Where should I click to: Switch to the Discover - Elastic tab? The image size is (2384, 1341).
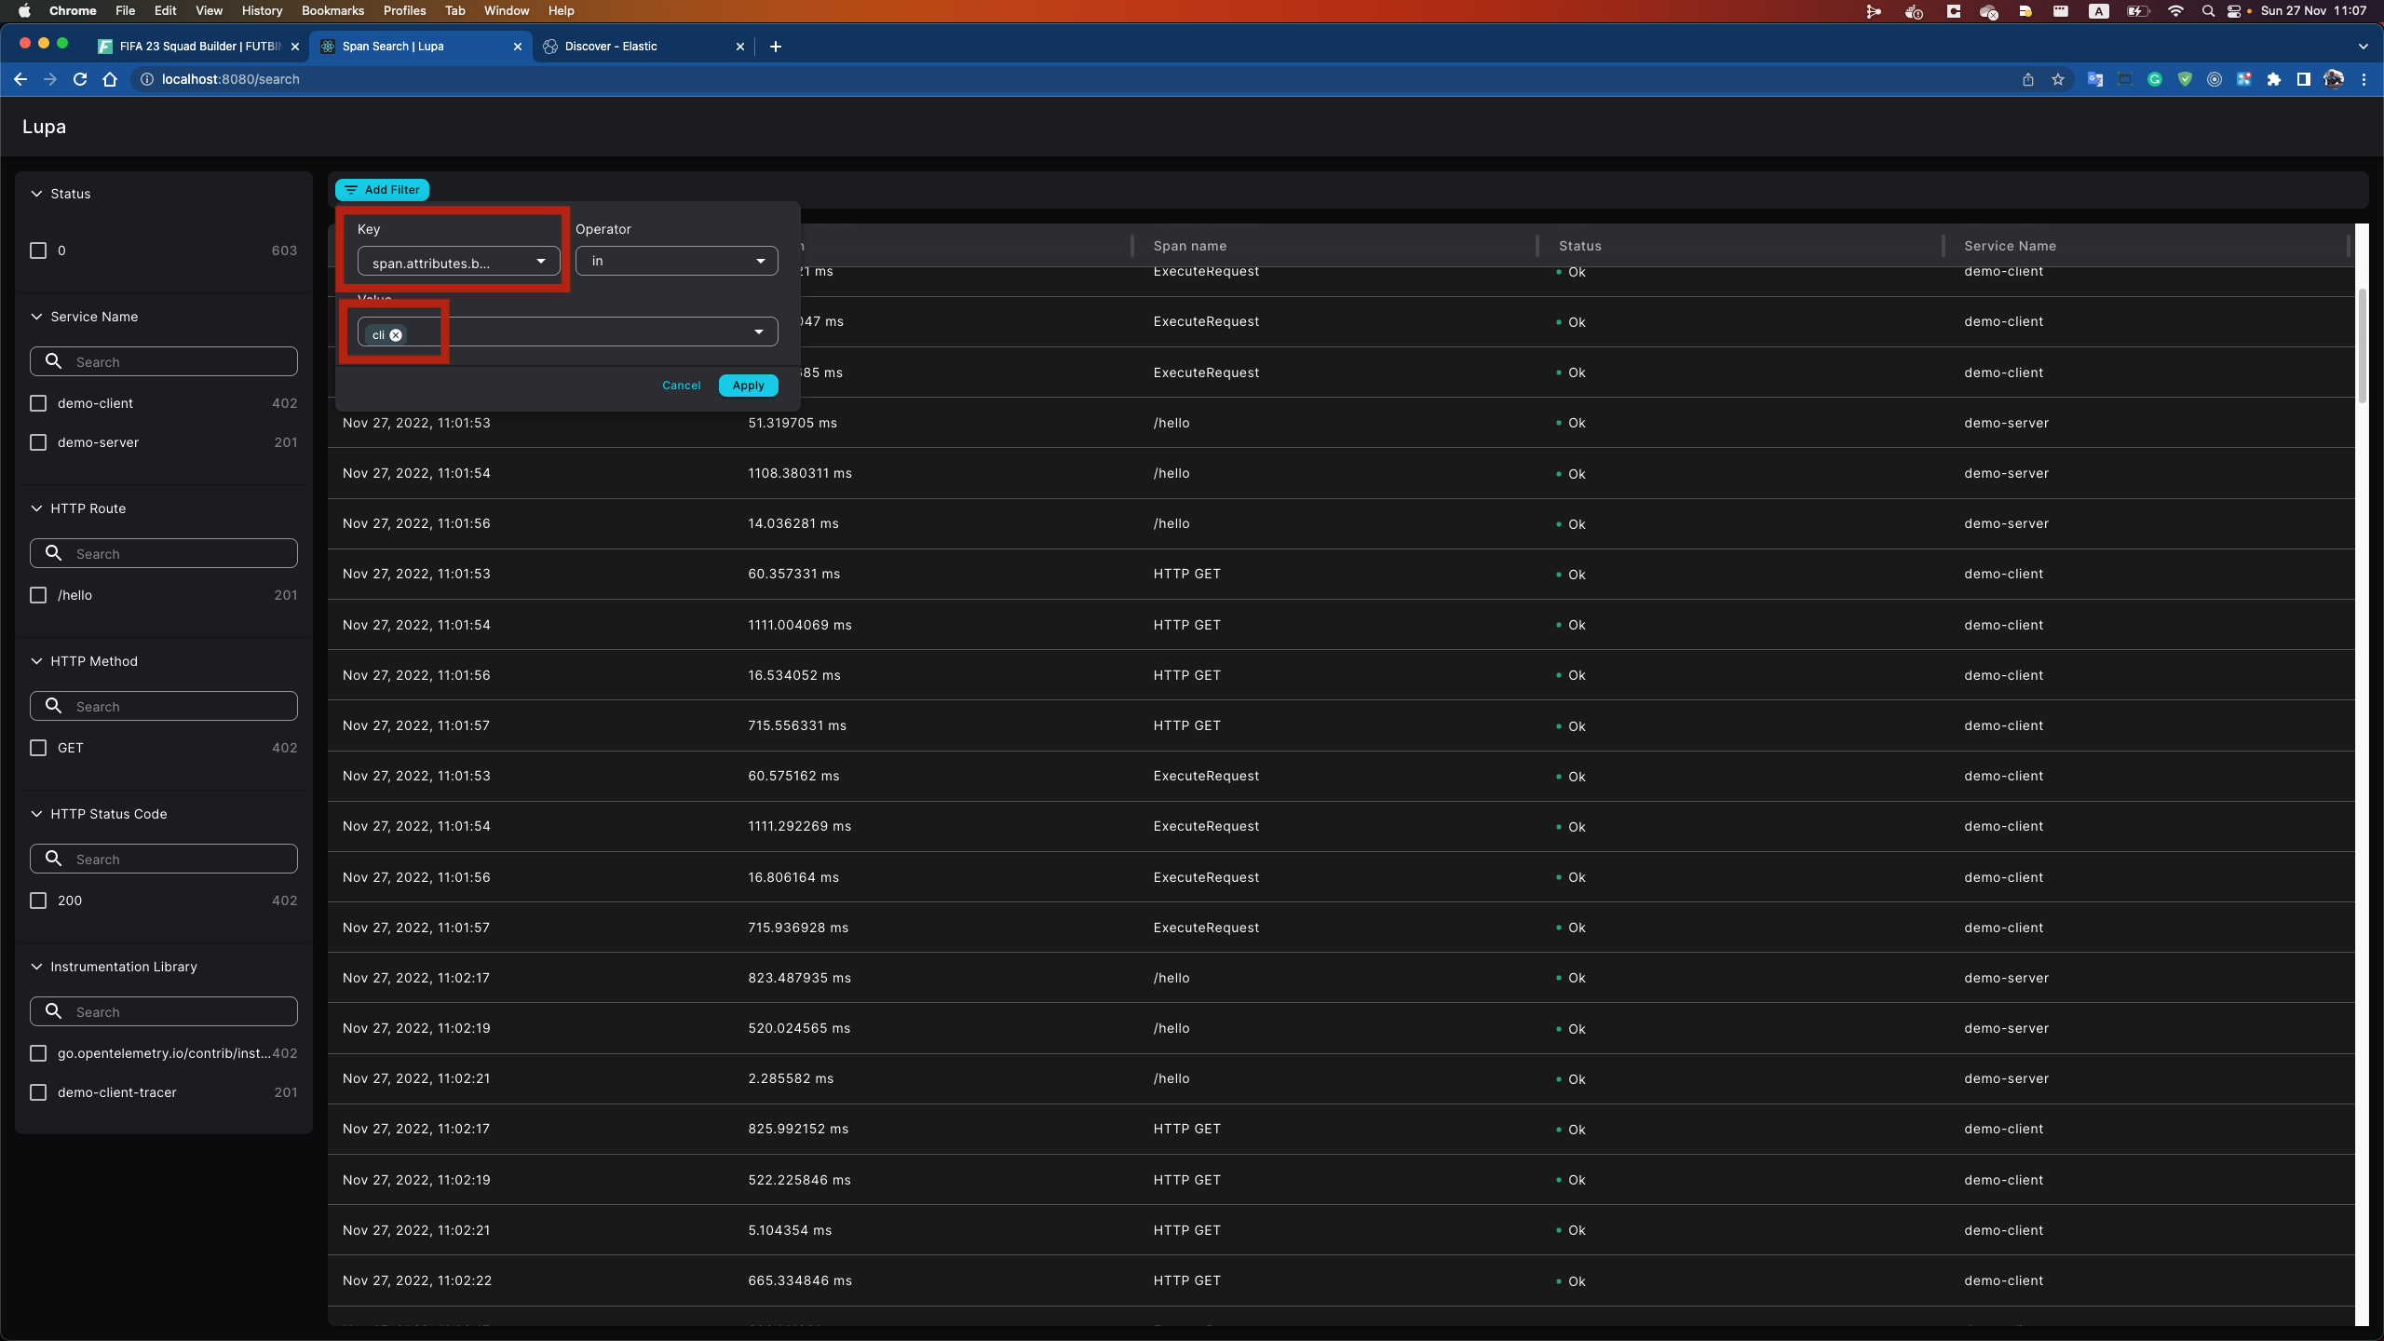coord(615,46)
